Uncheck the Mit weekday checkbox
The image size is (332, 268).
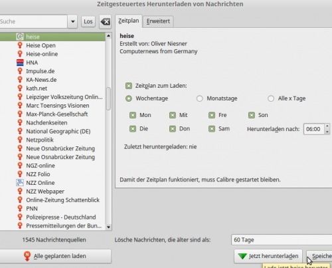click(x=173, y=115)
